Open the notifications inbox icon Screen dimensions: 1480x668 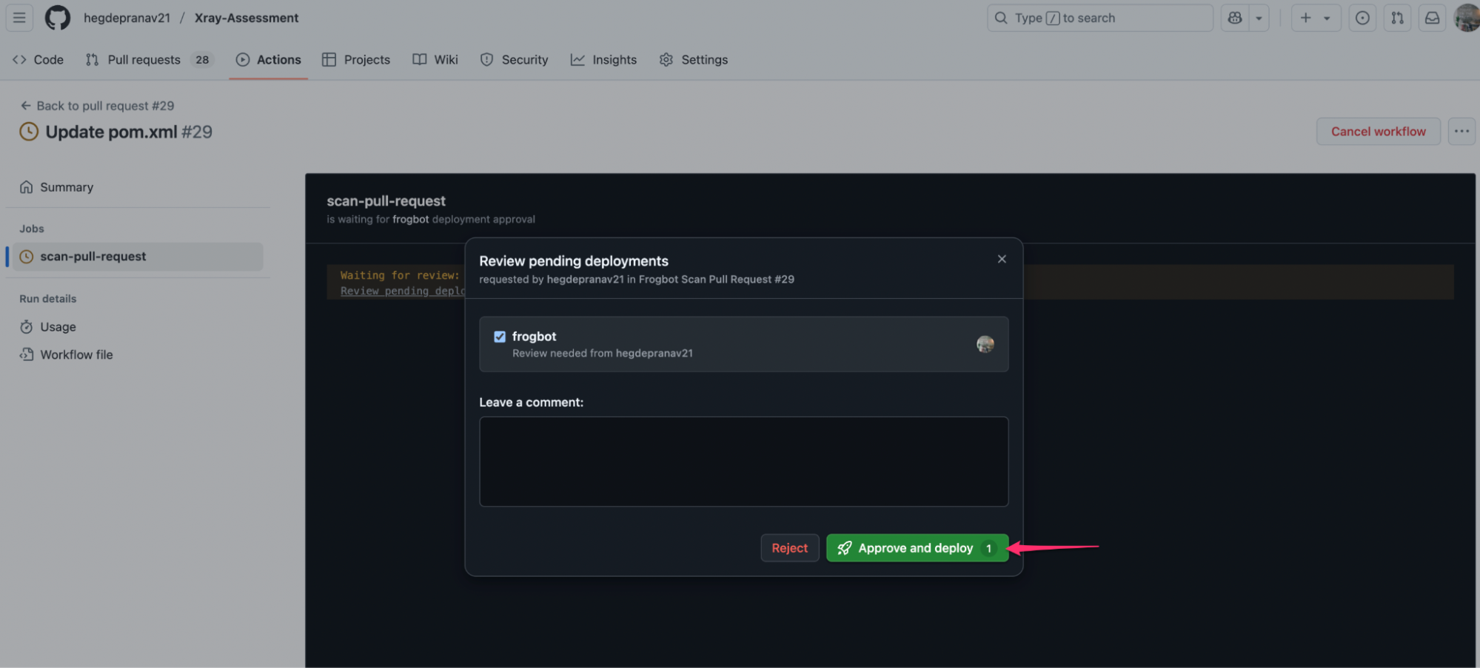click(x=1432, y=18)
